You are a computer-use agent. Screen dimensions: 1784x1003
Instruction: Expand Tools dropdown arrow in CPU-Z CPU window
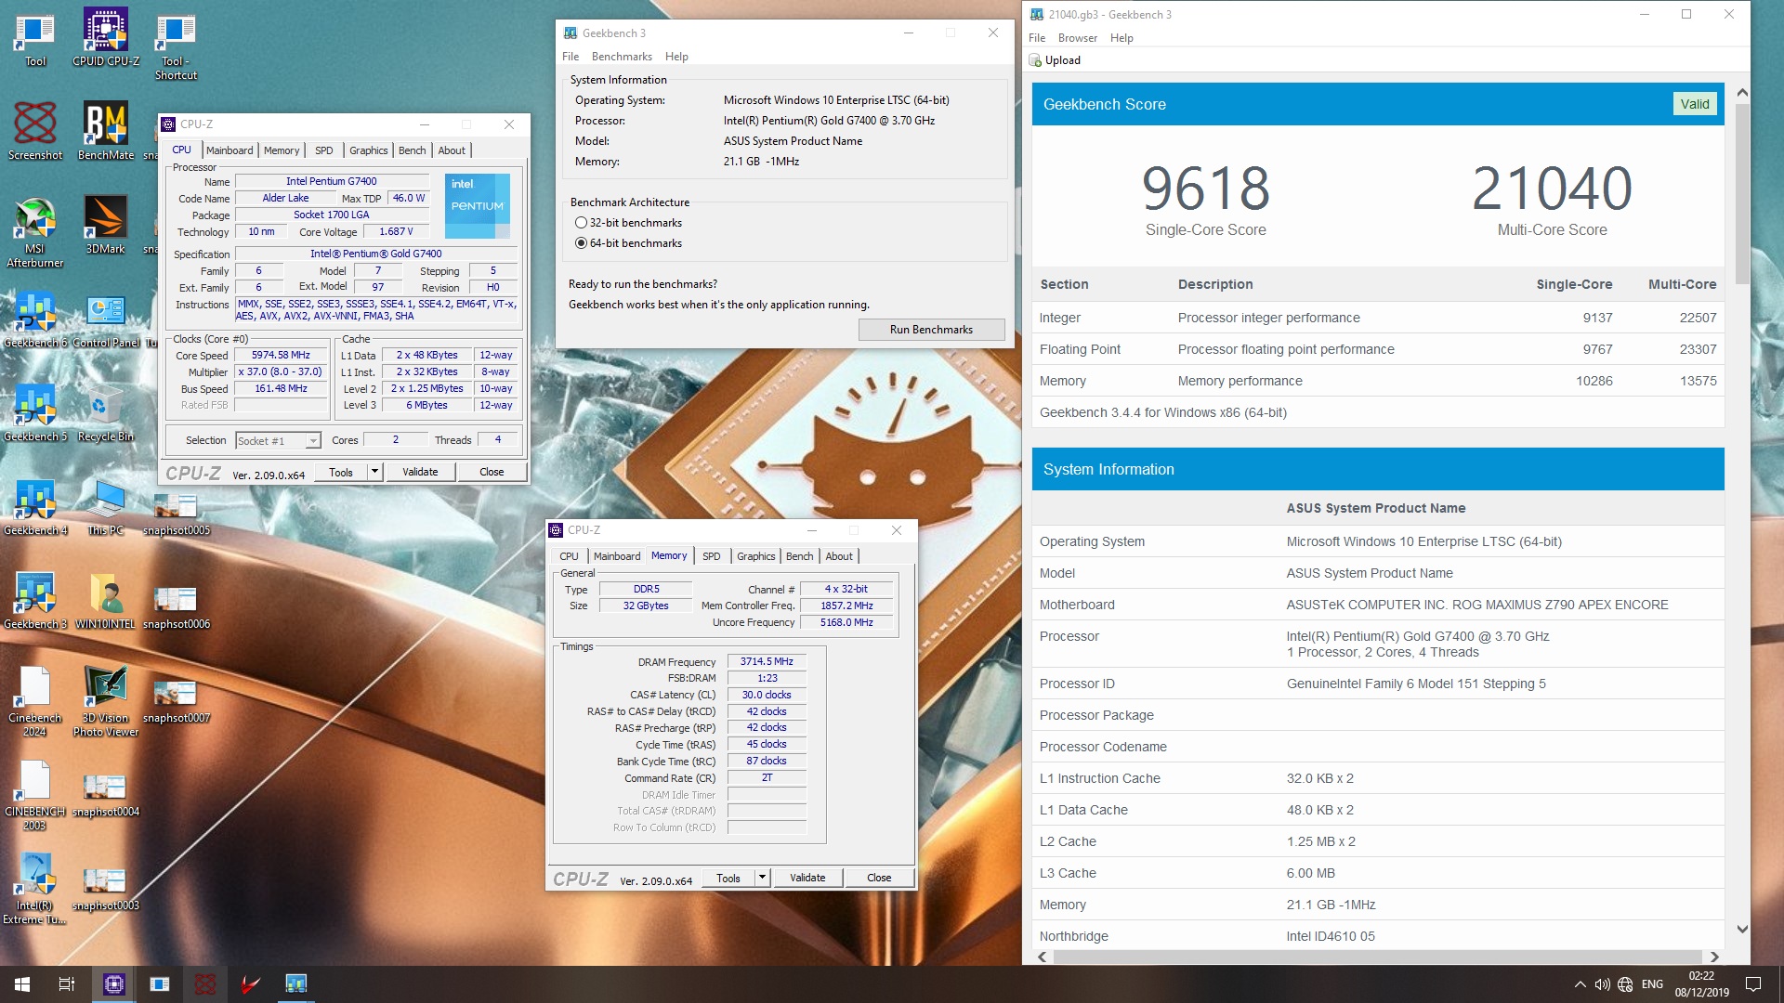pyautogui.click(x=374, y=472)
